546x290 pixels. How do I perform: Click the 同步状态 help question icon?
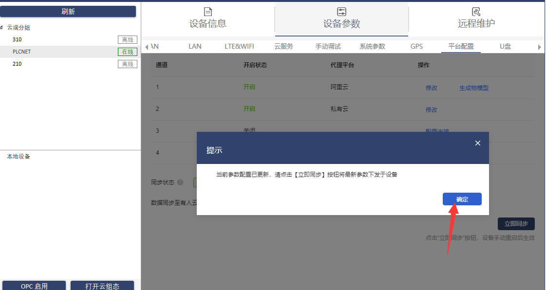pyautogui.click(x=180, y=182)
